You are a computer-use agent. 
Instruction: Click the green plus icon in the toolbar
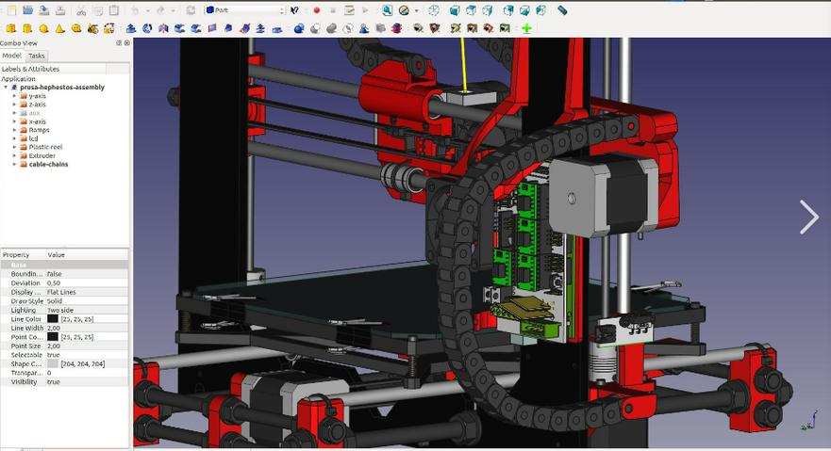coord(526,28)
